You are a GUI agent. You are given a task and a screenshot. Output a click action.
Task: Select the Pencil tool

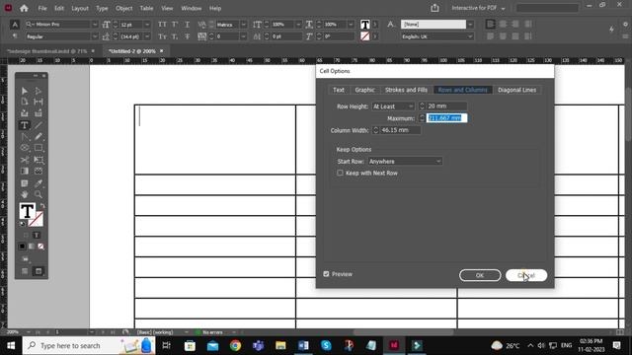pos(39,137)
